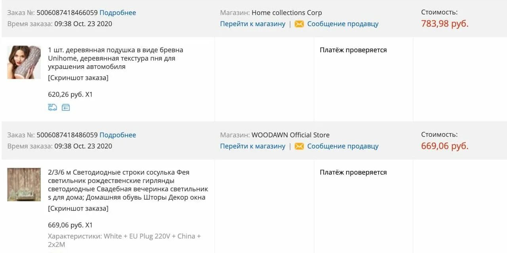This screenshot has width=507, height=253.
Task: Click the WOODAWN Official Store name
Action: pos(290,135)
